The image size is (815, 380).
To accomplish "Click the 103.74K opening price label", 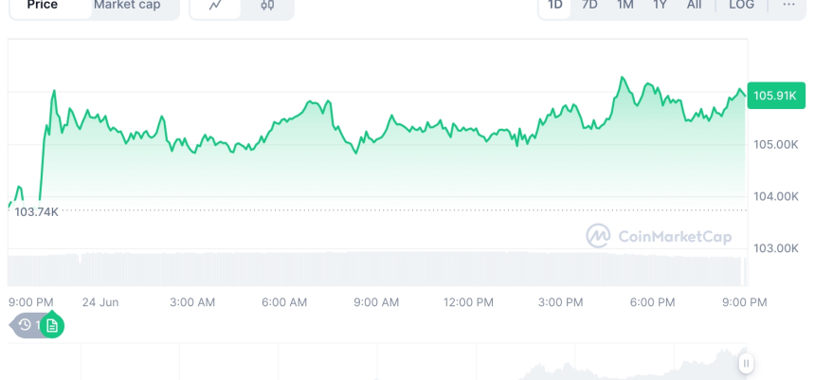I will pos(36,211).
